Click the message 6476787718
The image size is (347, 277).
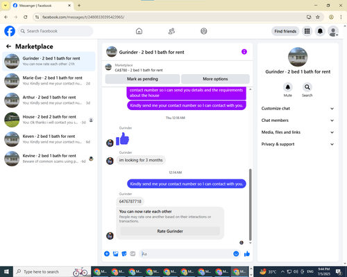click(130, 202)
